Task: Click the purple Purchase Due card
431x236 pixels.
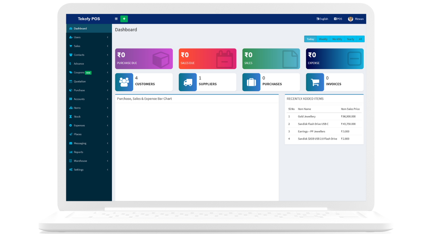Action: click(144, 59)
